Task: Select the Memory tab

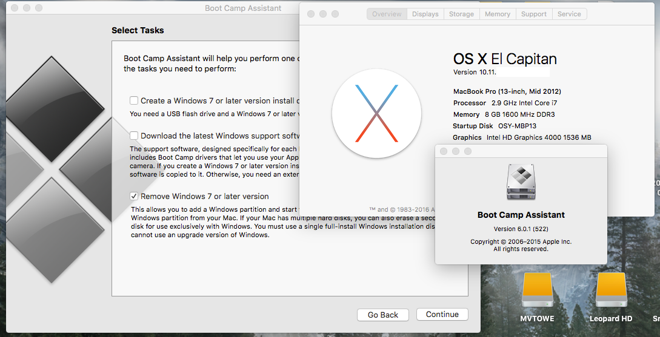Action: click(497, 14)
